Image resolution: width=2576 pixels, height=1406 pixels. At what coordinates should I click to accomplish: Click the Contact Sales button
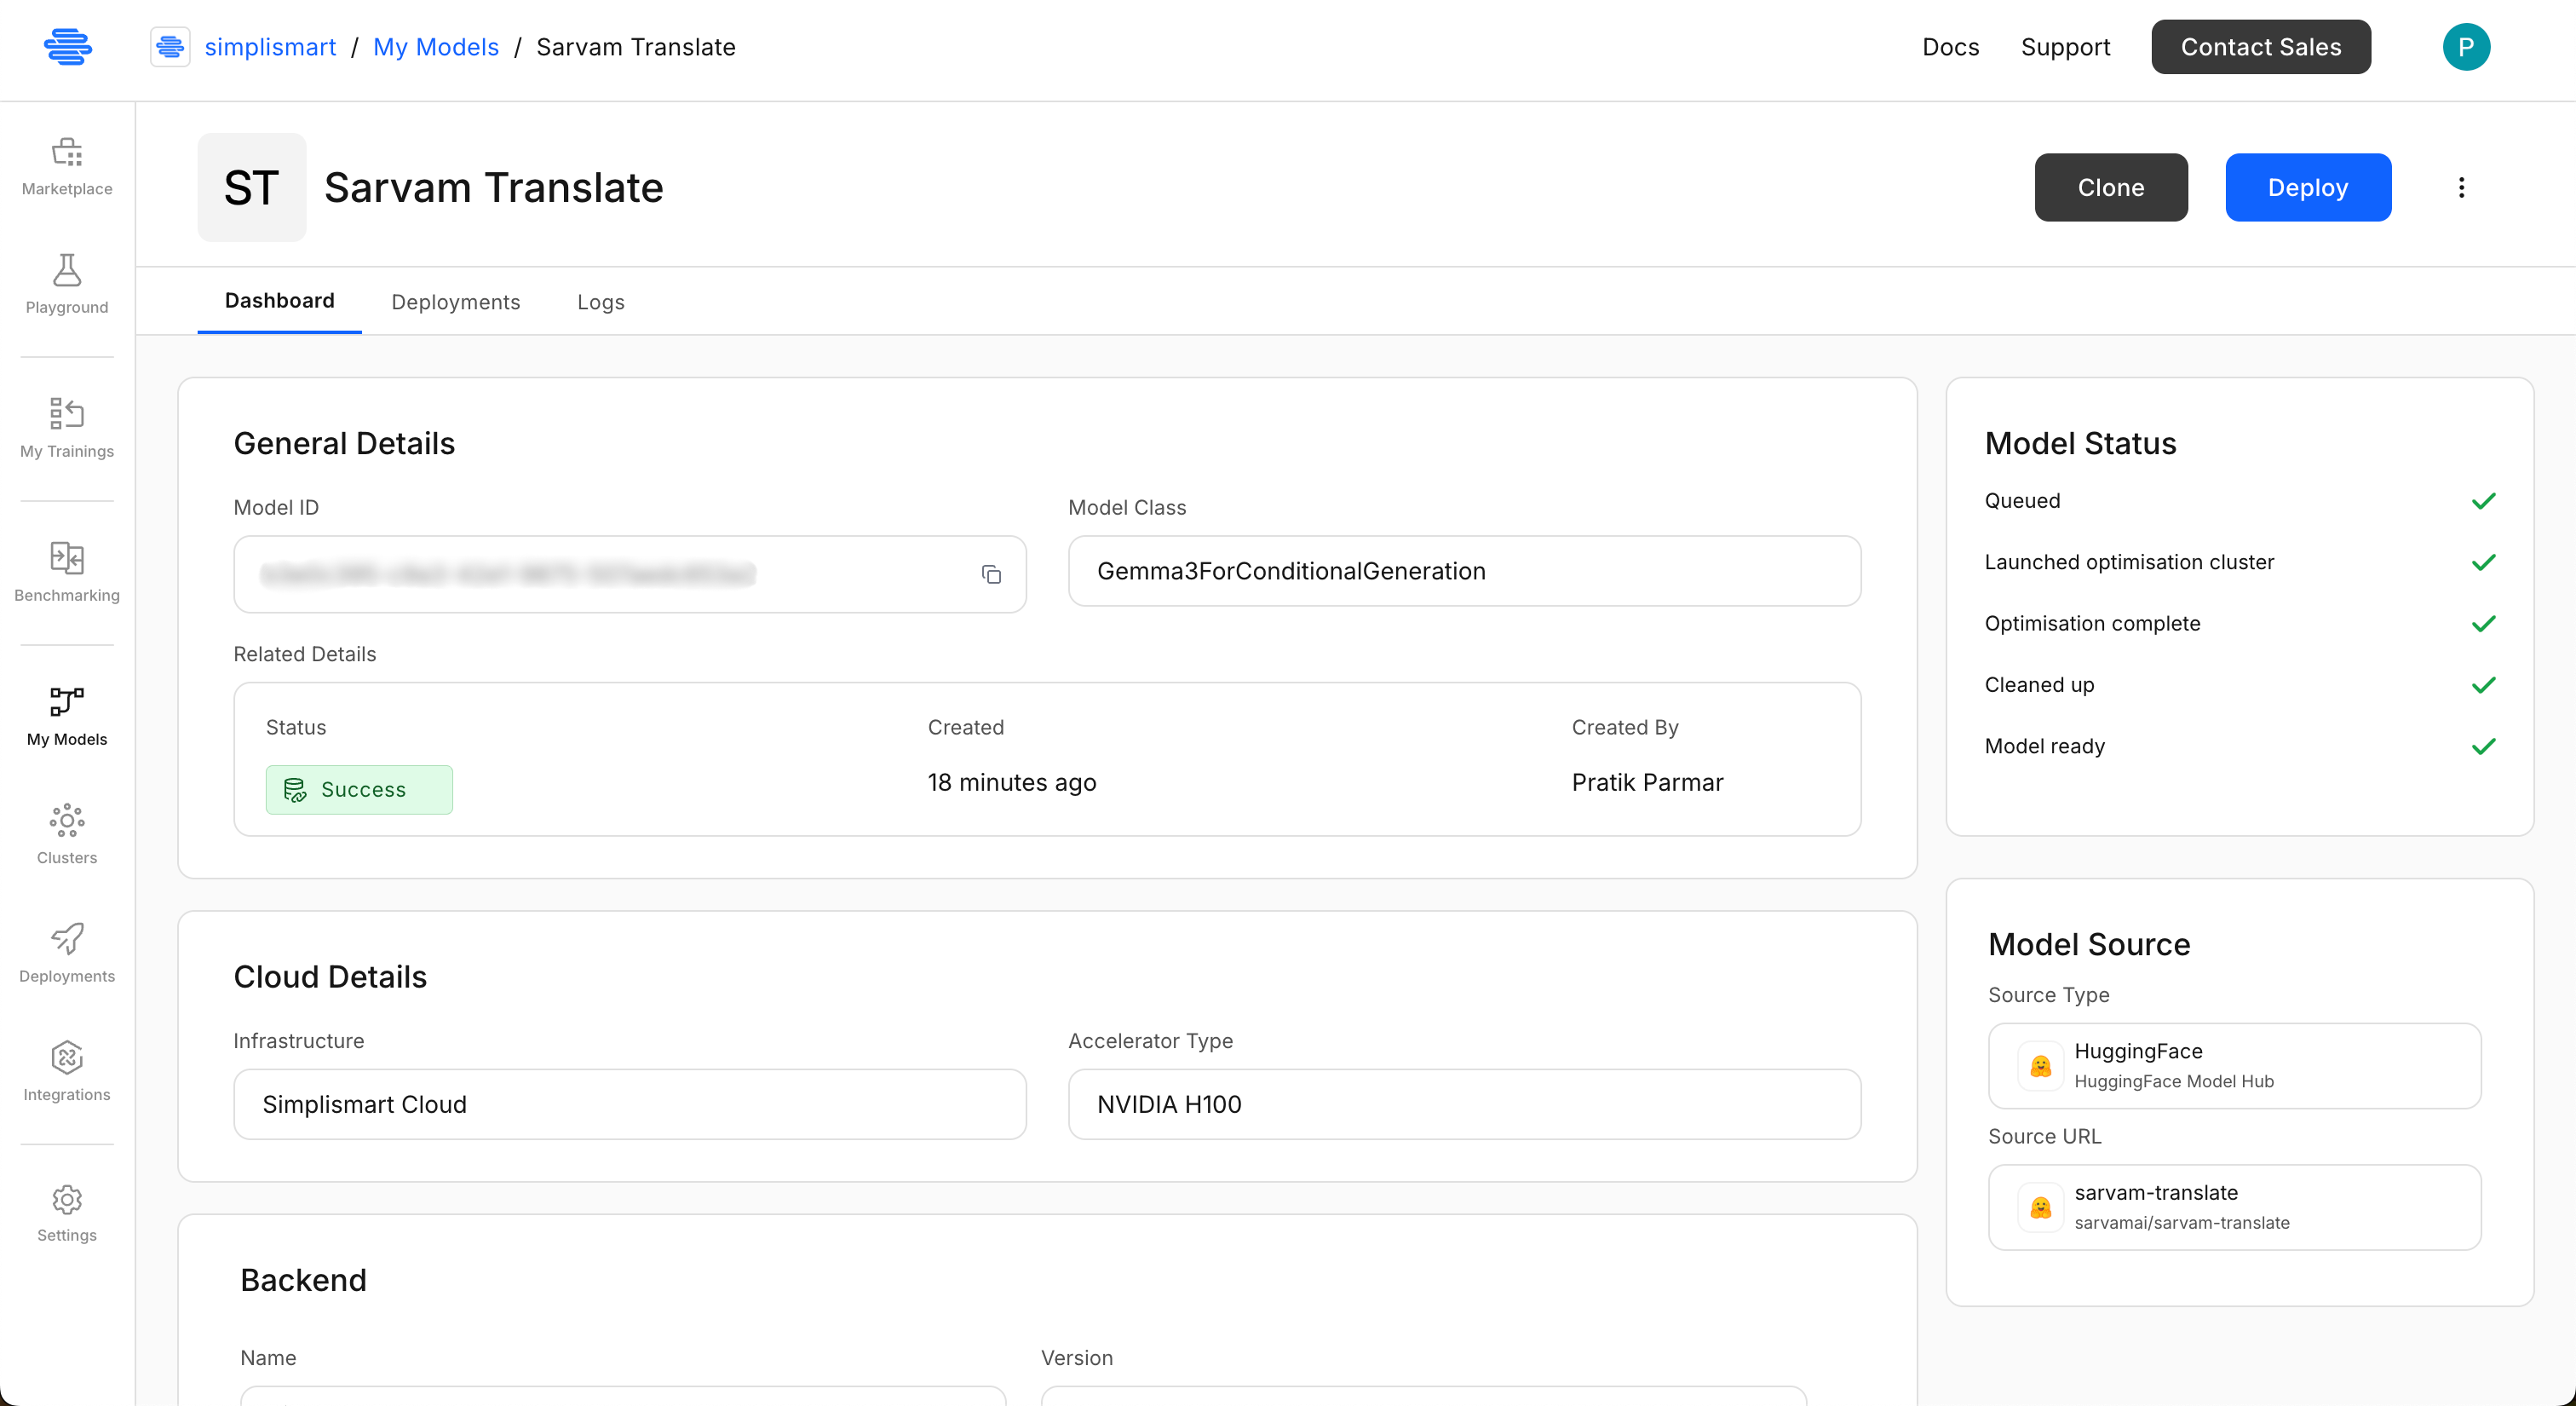(2260, 47)
